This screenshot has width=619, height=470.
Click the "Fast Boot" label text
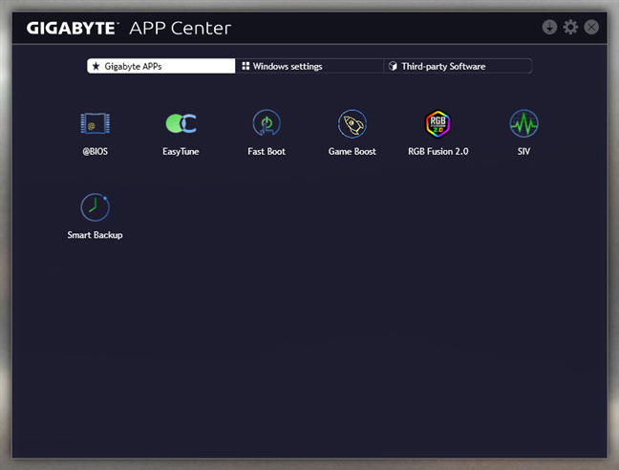[267, 152]
